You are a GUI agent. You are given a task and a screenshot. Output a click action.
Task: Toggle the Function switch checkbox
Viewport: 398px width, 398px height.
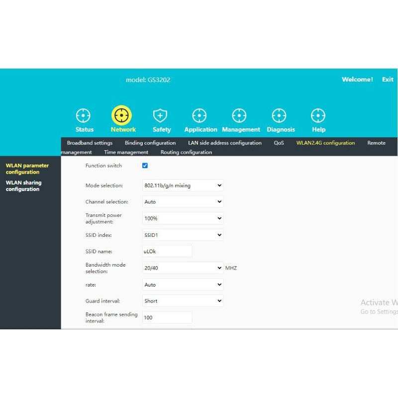145,166
